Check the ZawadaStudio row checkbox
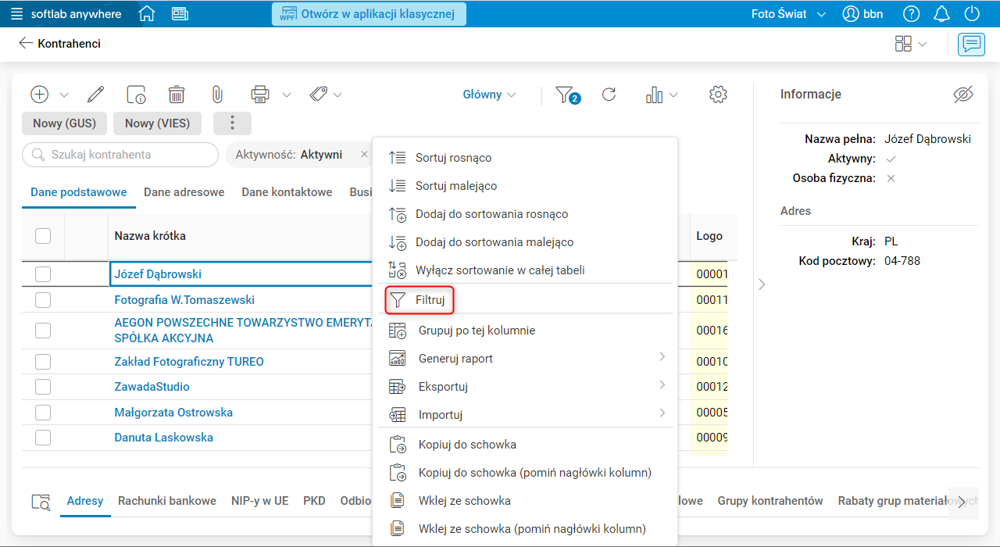The width and height of the screenshot is (1000, 547). click(43, 387)
